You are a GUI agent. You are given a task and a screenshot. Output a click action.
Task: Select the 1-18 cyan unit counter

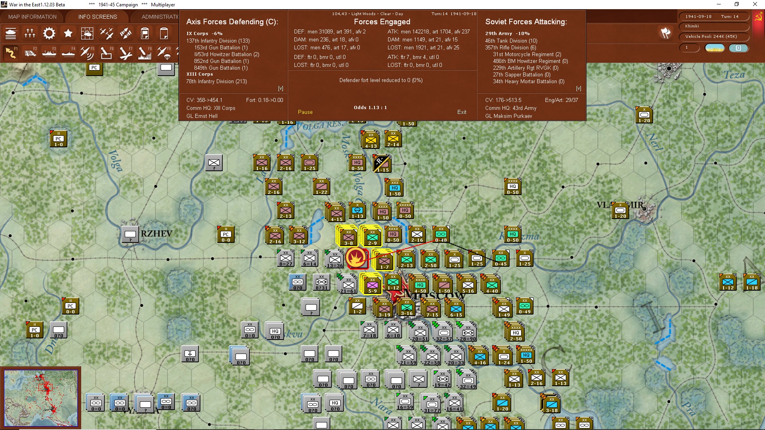(x=752, y=283)
